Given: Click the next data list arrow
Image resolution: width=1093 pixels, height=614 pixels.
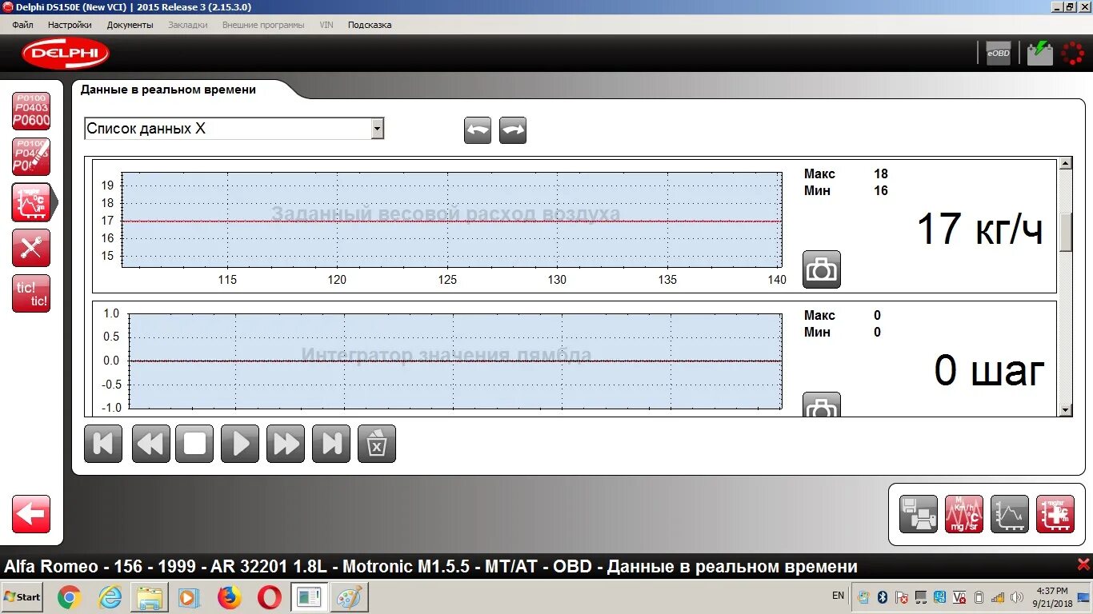Looking at the screenshot, I should coord(513,130).
